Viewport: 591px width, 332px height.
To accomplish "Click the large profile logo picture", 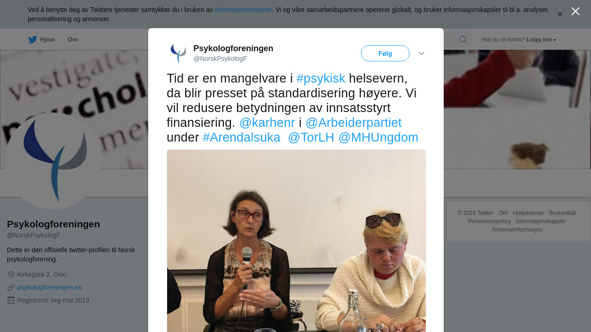I will pyautogui.click(x=53, y=161).
